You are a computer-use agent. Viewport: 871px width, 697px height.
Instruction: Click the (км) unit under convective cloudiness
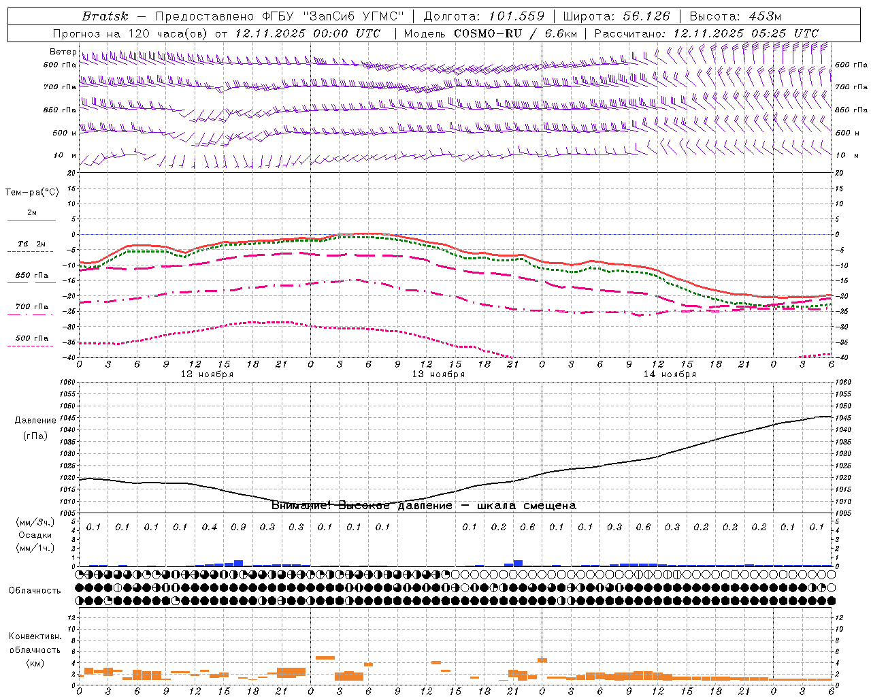pyautogui.click(x=35, y=663)
